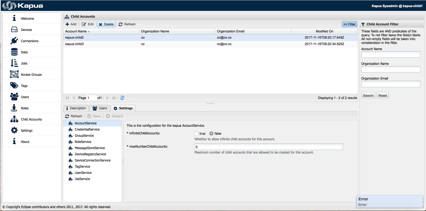Open the Description tab
The height and width of the screenshot is (211, 426).
(76, 108)
